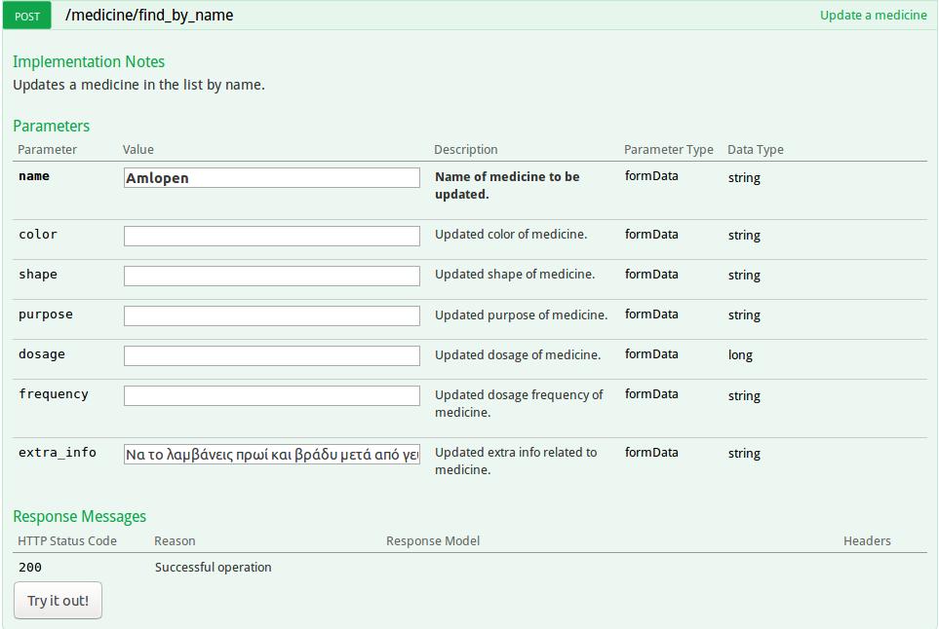Focus the dosage value input box

click(x=272, y=355)
